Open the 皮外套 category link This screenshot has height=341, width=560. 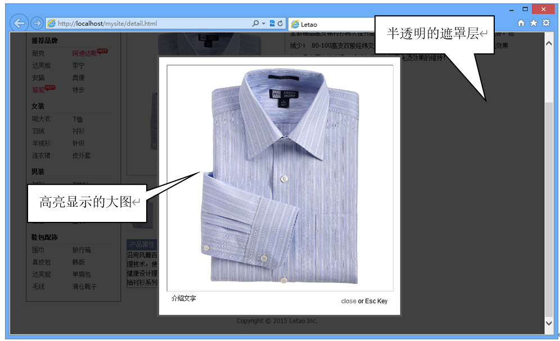(x=82, y=155)
